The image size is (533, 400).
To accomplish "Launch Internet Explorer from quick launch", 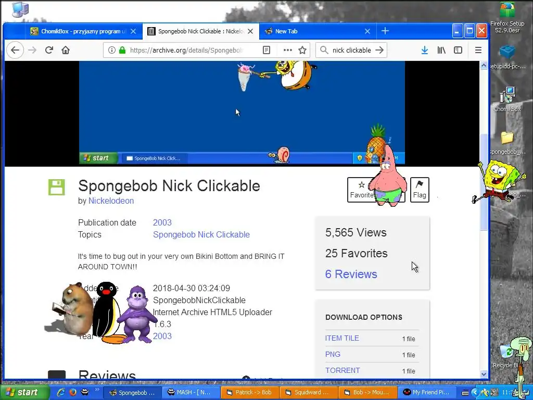I will (61, 392).
